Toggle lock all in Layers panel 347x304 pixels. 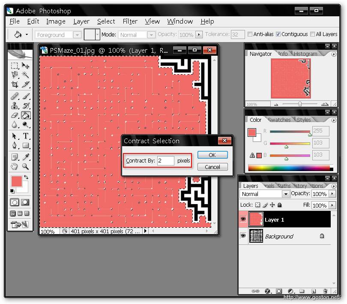280,205
